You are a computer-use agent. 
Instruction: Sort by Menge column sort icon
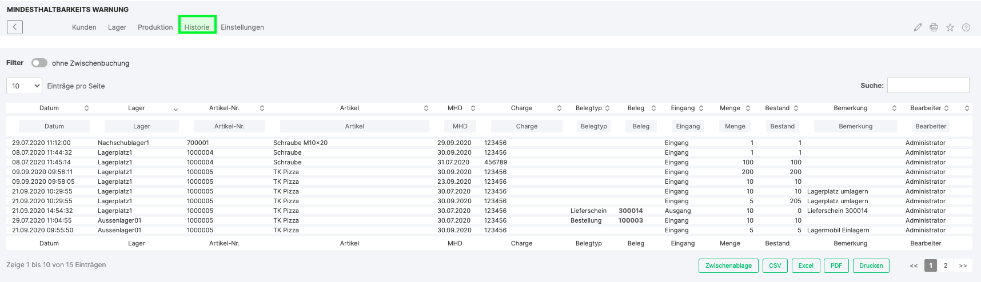[748, 108]
